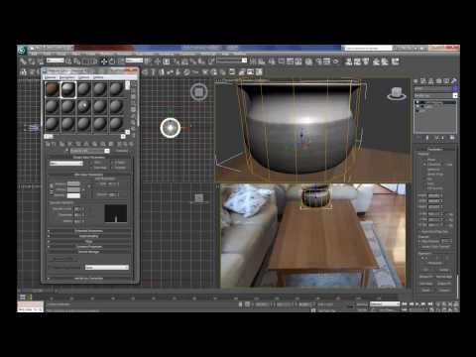This screenshot has width=476, height=357.
Task: Select the brown wood material sample slot
Action: [53, 89]
